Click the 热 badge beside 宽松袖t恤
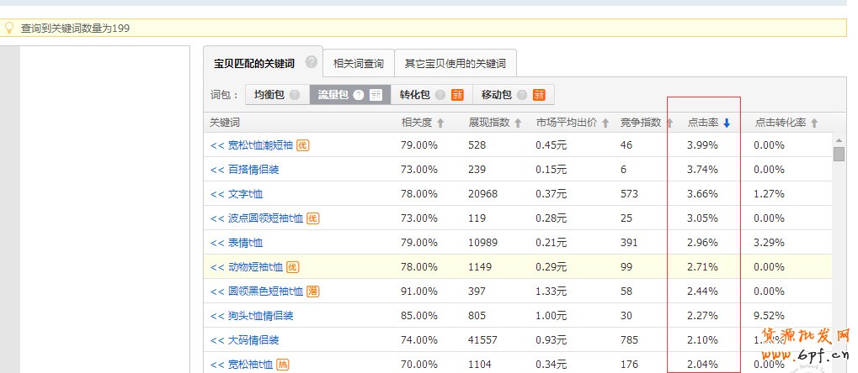The image size is (858, 373). pos(282,365)
